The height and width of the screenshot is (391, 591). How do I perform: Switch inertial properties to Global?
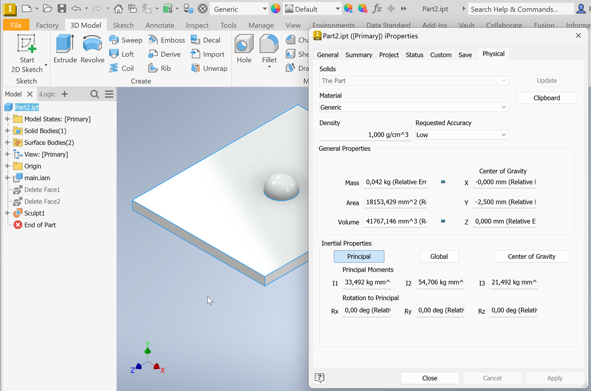pos(438,256)
